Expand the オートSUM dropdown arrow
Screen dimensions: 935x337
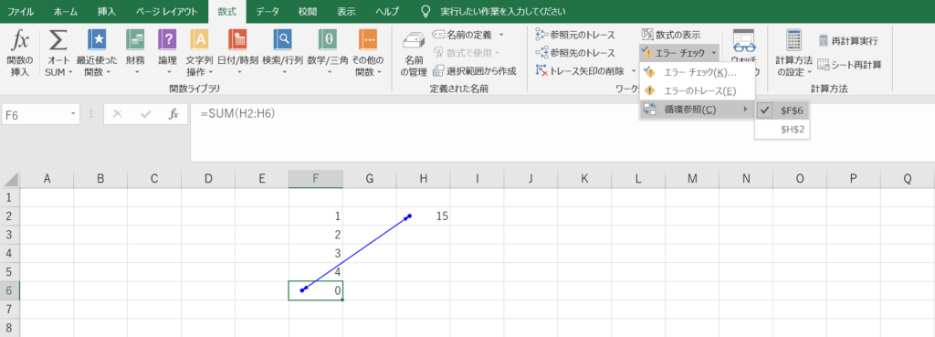pos(69,72)
